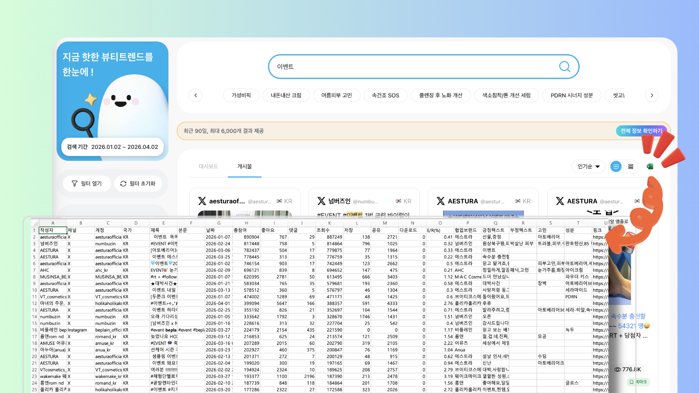Click the search magnifier icon

(564, 67)
